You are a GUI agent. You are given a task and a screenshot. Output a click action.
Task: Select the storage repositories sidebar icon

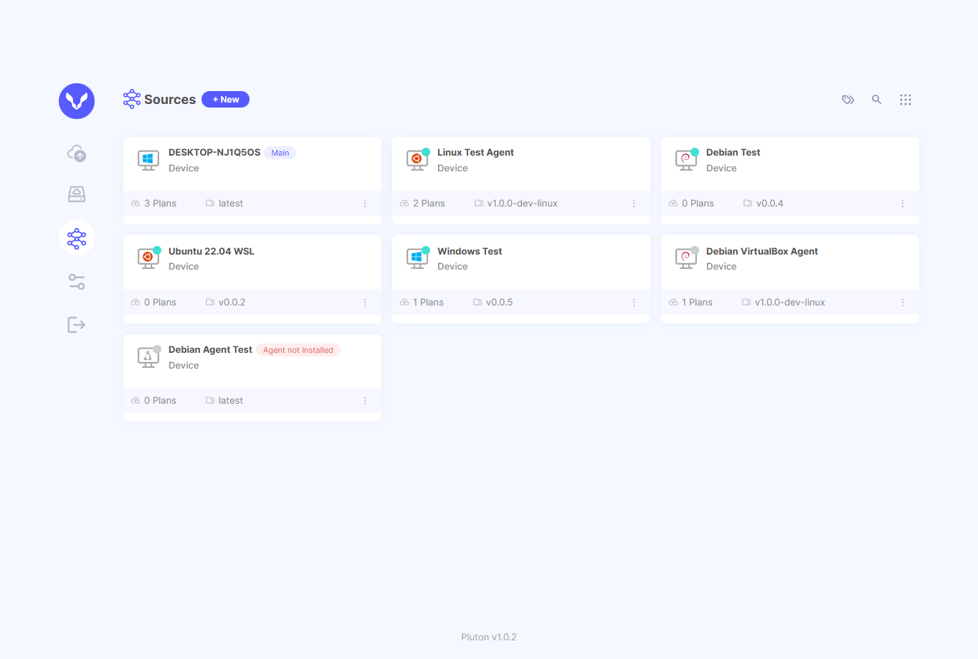pos(76,194)
